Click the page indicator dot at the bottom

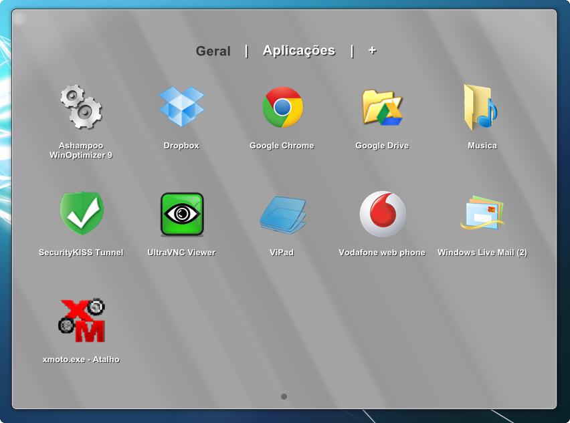284,396
